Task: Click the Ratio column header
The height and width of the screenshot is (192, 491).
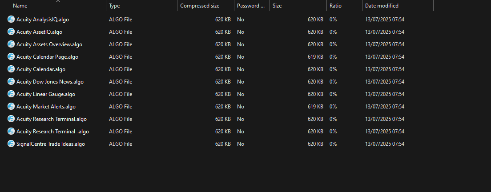Action: click(x=335, y=6)
